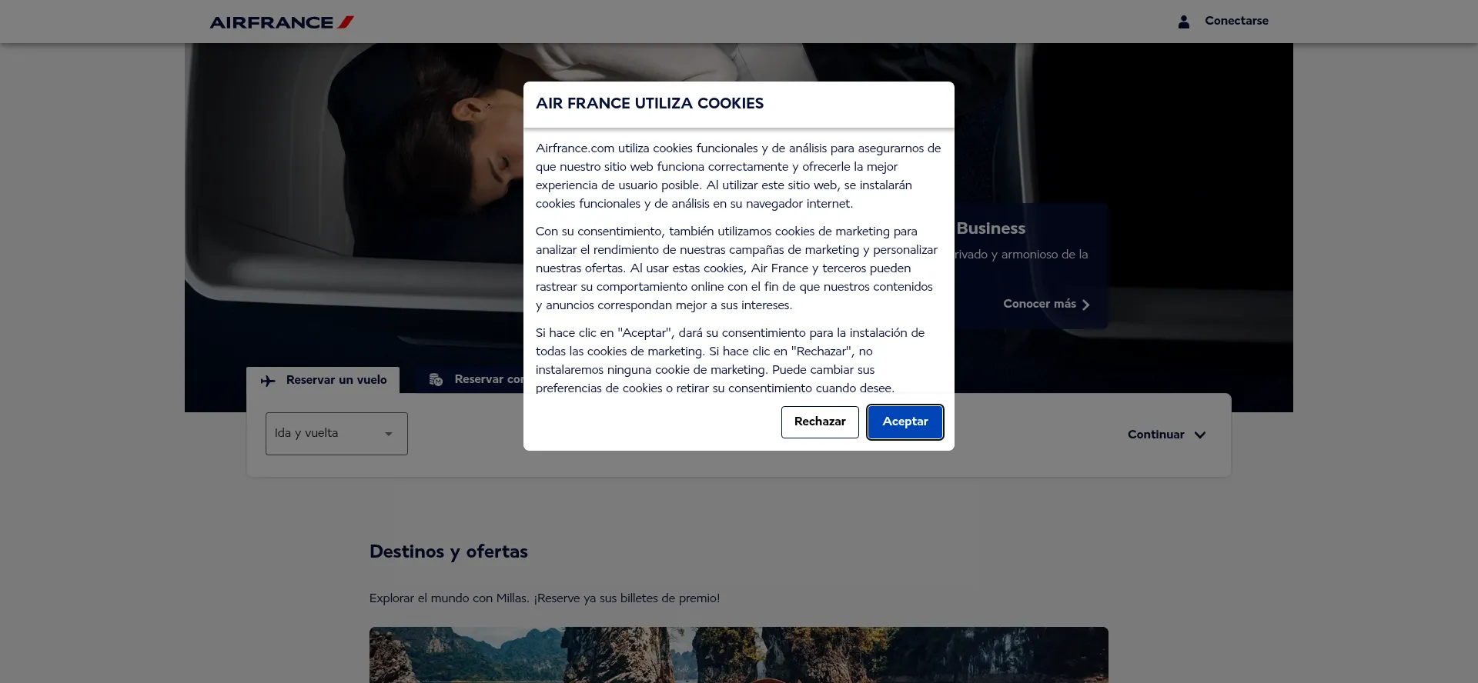Screen dimensions: 1478x683
Task: Click the airplane icon on the flight tab
Action: pos(268,381)
